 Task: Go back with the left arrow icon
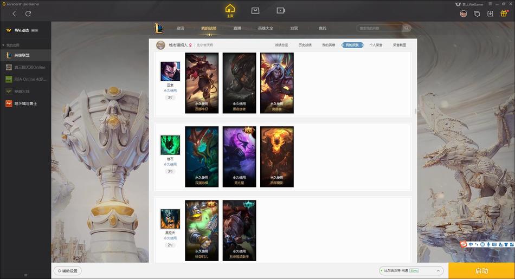point(14,14)
